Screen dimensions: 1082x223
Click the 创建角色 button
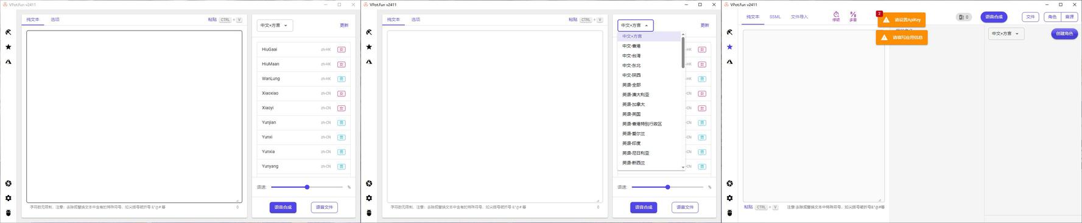[x=1064, y=34]
